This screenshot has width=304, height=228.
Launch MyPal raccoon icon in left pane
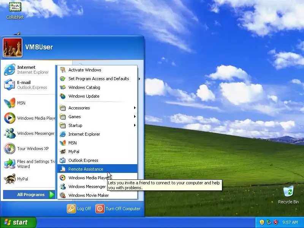[x=9, y=179]
